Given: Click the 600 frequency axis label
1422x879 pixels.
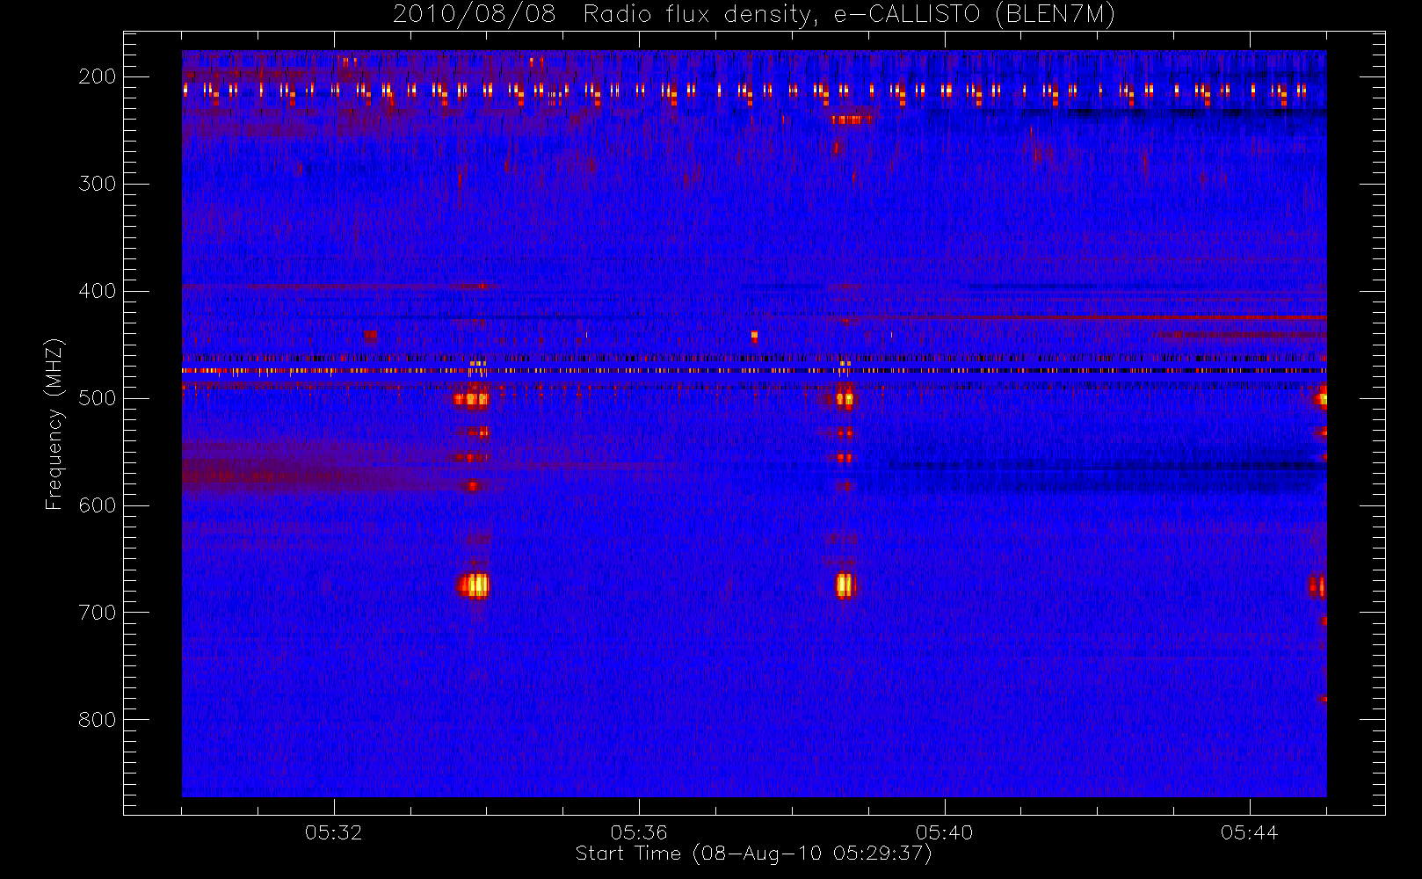Looking at the screenshot, I should 98,505.
